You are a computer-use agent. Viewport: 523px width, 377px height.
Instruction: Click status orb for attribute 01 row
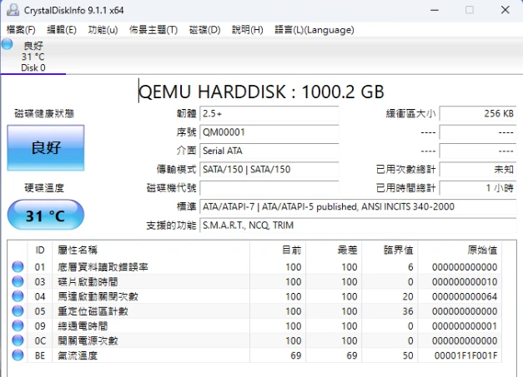(18, 267)
